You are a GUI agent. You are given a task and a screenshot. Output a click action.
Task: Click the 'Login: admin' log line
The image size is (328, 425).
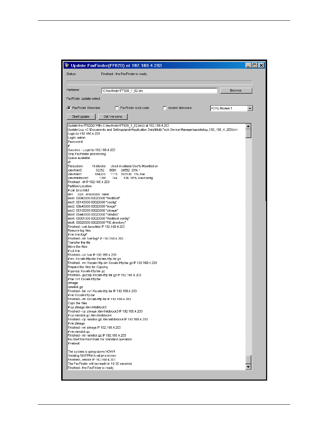(77, 138)
